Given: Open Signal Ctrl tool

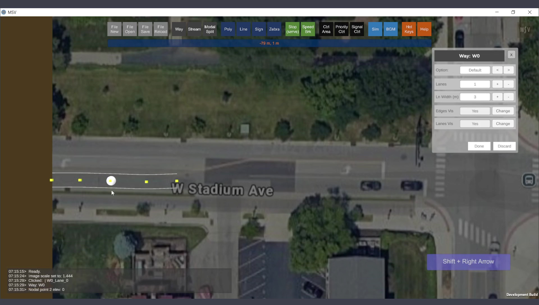Looking at the screenshot, I should coord(357,29).
